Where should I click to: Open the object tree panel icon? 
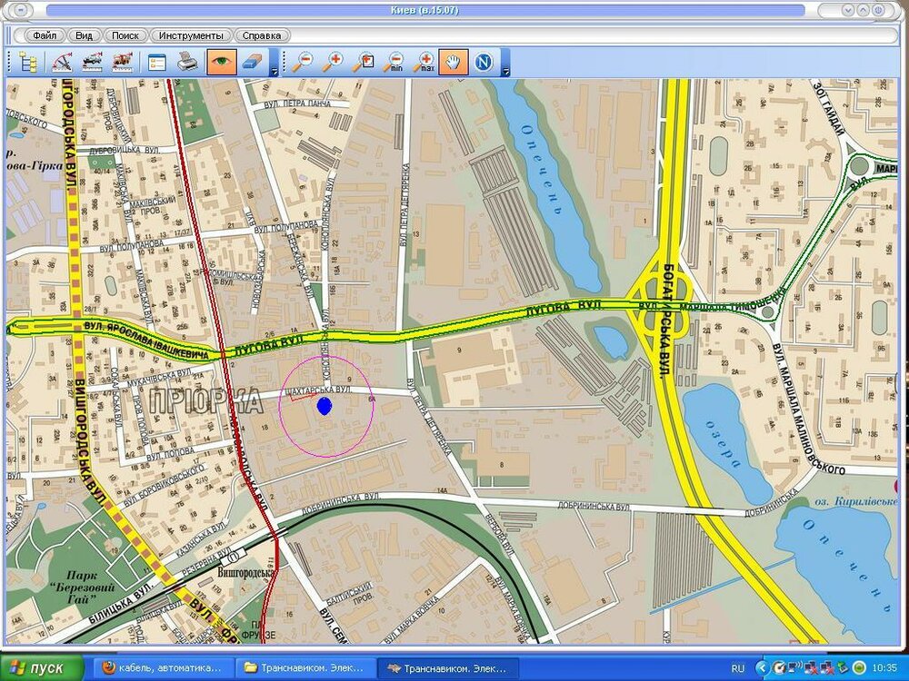click(29, 63)
